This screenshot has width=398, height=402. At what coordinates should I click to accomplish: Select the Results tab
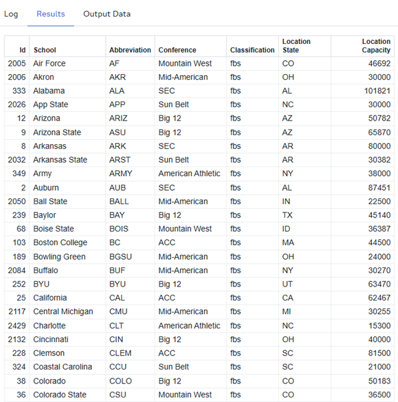point(50,13)
